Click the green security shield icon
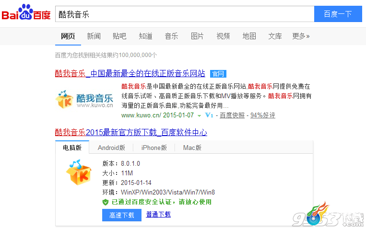The height and width of the screenshot is (229, 366). (106, 202)
